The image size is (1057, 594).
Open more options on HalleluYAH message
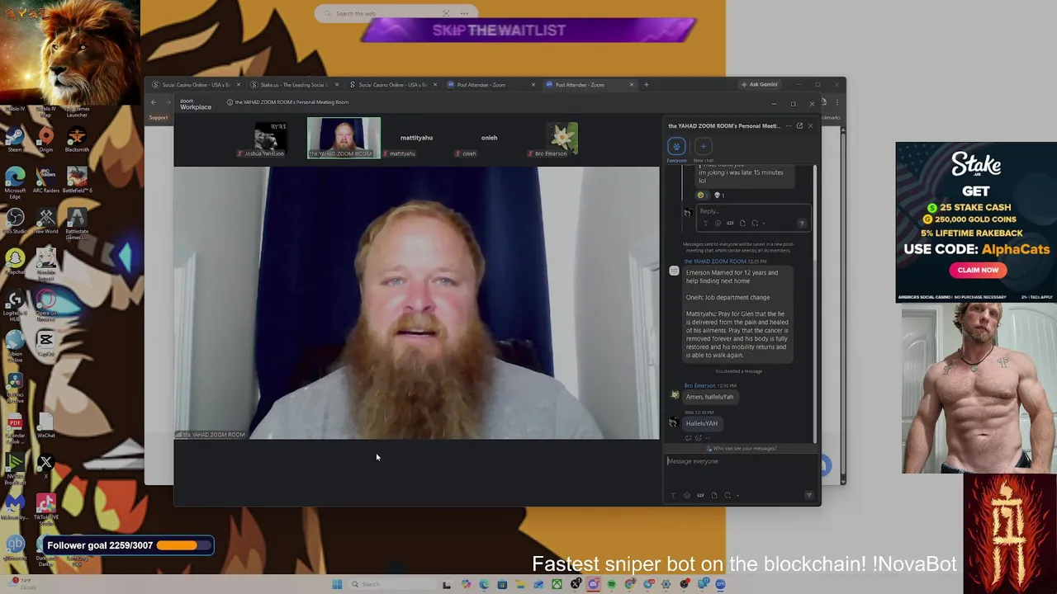click(x=708, y=437)
